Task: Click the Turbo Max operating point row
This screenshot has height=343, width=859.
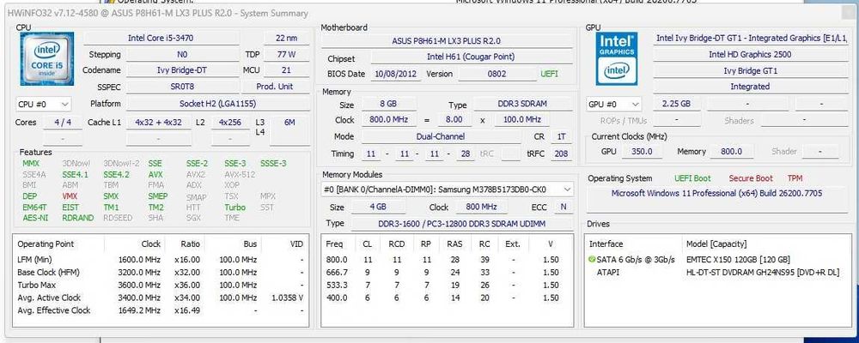Action: click(160, 285)
